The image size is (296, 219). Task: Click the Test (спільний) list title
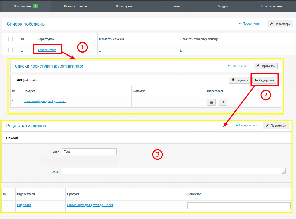point(26,80)
